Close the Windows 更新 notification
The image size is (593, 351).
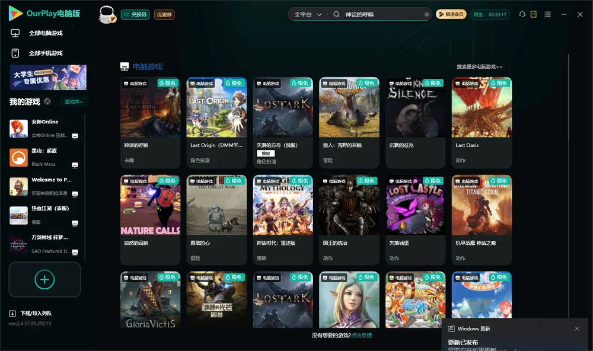577,328
